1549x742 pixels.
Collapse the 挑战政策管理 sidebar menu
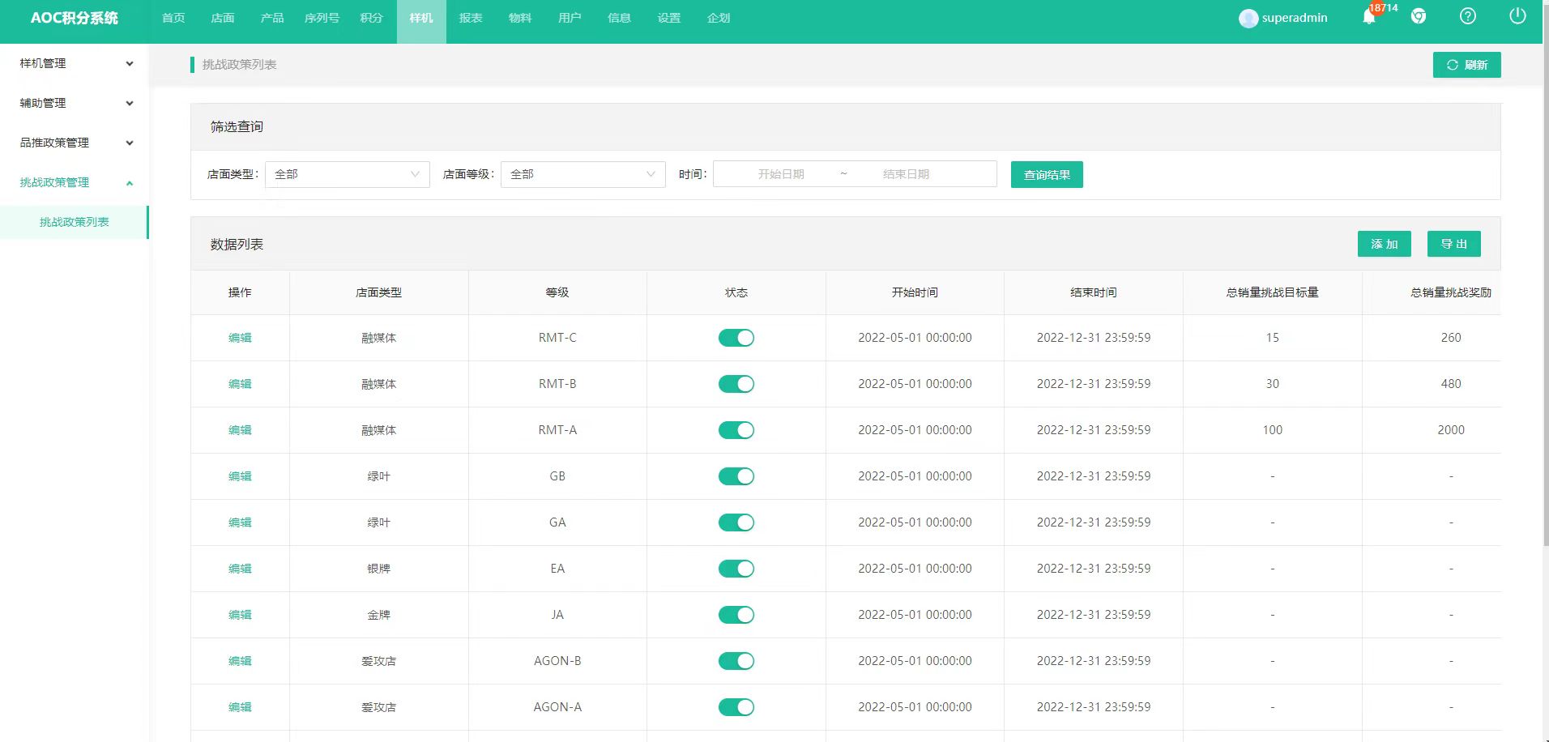pos(75,182)
